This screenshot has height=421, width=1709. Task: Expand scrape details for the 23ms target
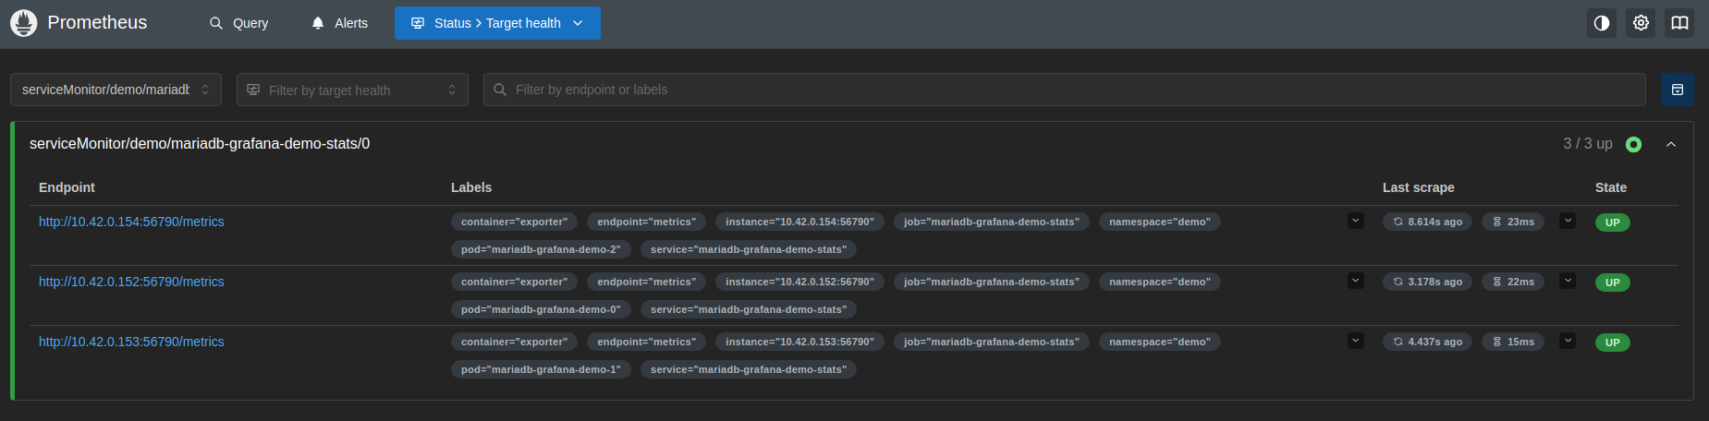[x=1568, y=221]
